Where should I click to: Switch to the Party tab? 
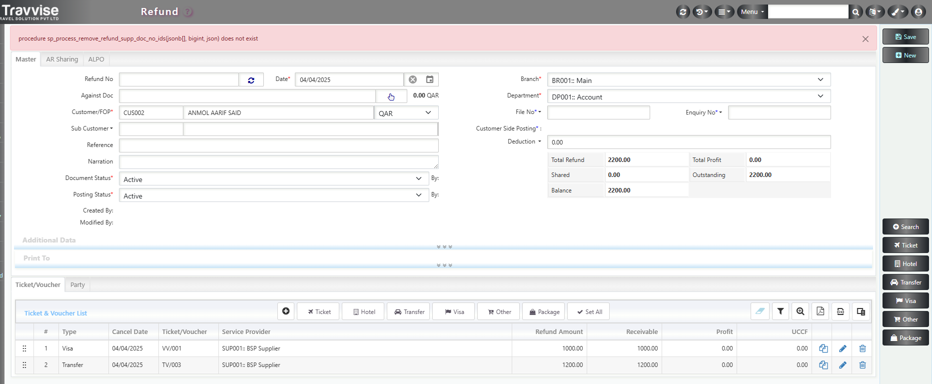pos(77,285)
